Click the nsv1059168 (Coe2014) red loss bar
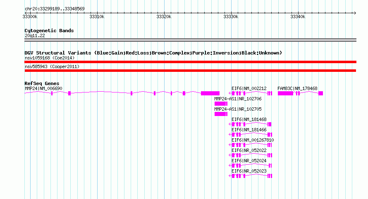The image size is (368, 199). point(190,62)
